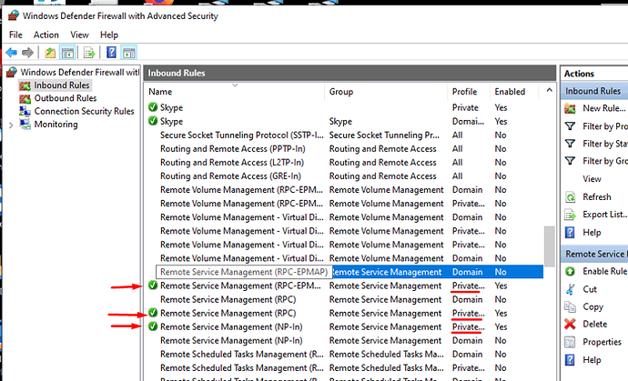The image size is (628, 381).
Task: Expand the Monitoring node chevron
Action: coord(11,125)
